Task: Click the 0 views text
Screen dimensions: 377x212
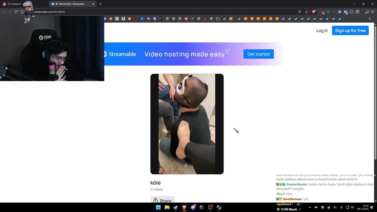Action: [157, 189]
